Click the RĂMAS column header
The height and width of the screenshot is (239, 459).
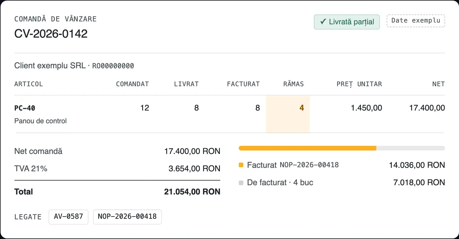294,84
